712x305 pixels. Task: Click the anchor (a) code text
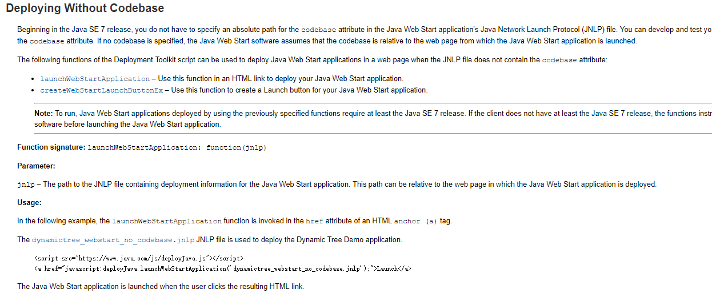point(415,221)
